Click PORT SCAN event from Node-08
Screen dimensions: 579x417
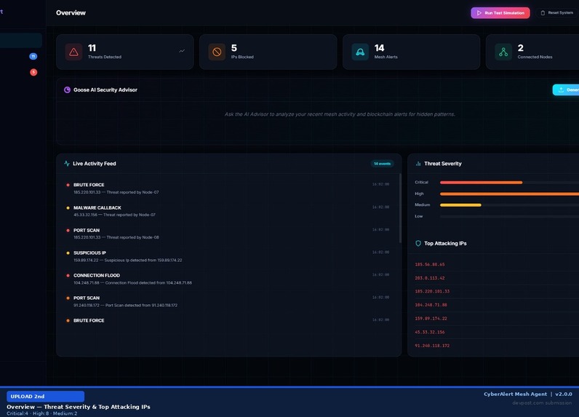pyautogui.click(x=228, y=234)
